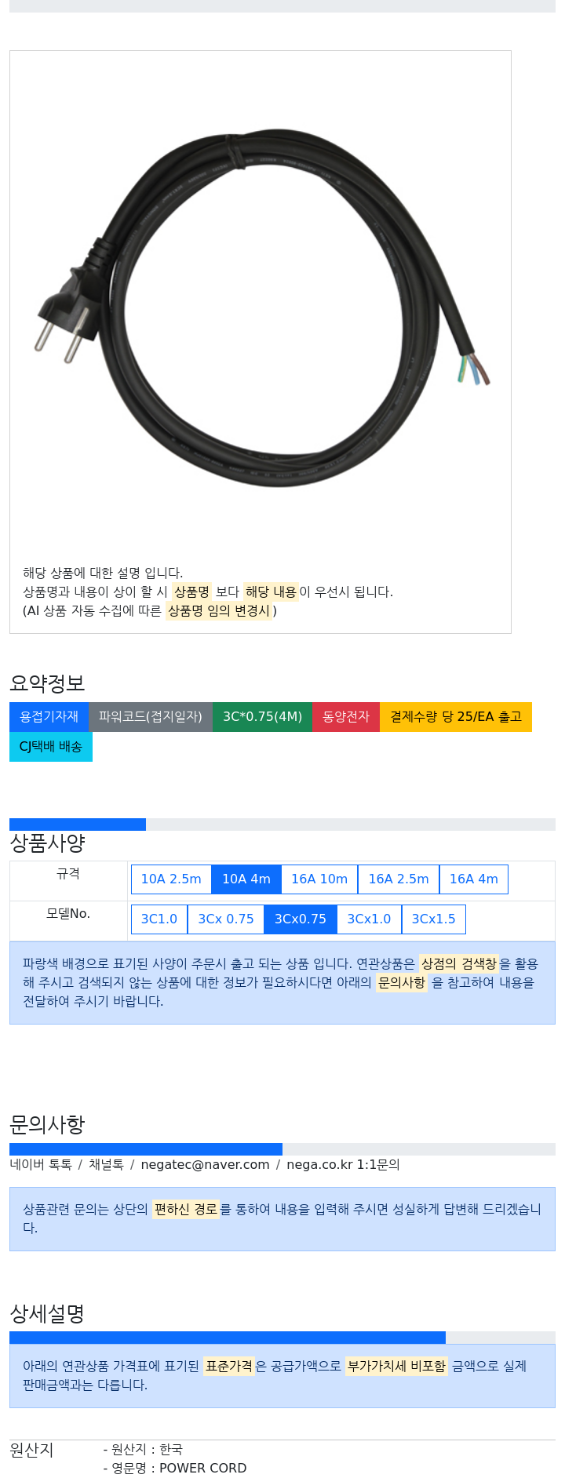Image resolution: width=565 pixels, height=1478 pixels.
Task: Click the CJ택배 배송 delivery tag
Action: click(51, 747)
